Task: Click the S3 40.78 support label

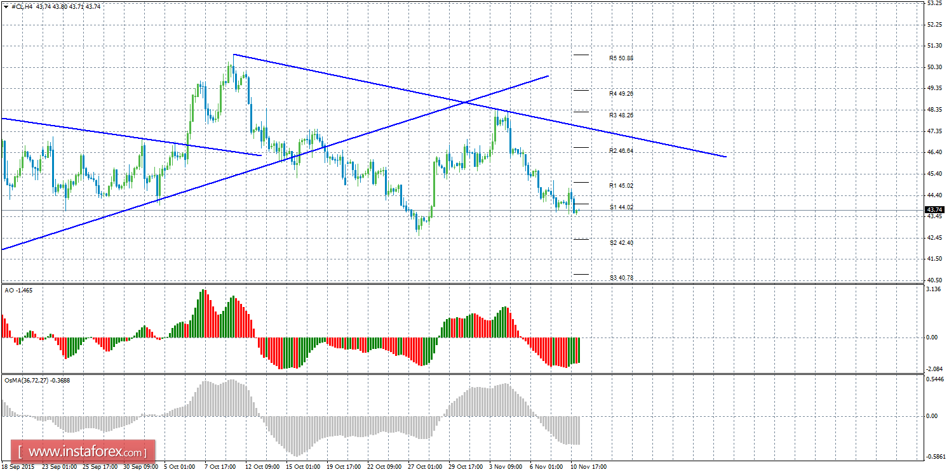Action: (621, 278)
